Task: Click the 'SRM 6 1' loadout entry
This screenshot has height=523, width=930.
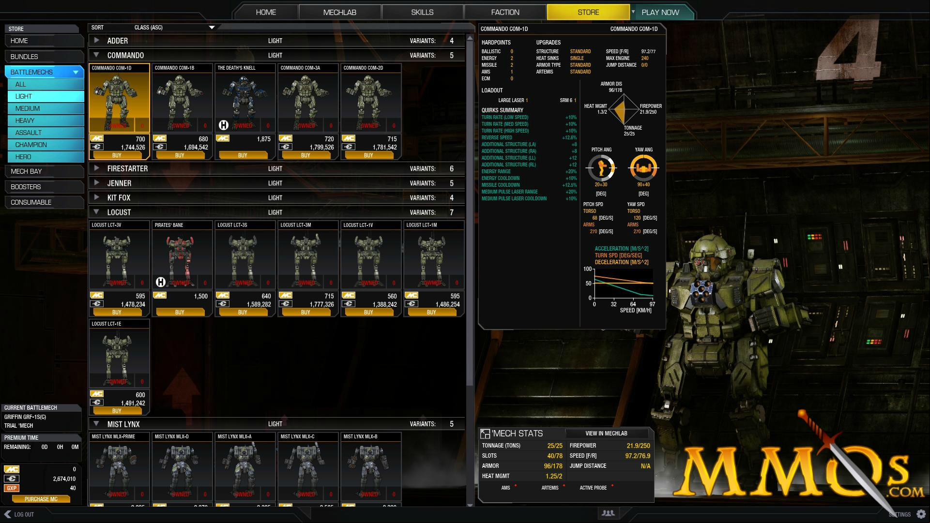Action: (x=568, y=100)
